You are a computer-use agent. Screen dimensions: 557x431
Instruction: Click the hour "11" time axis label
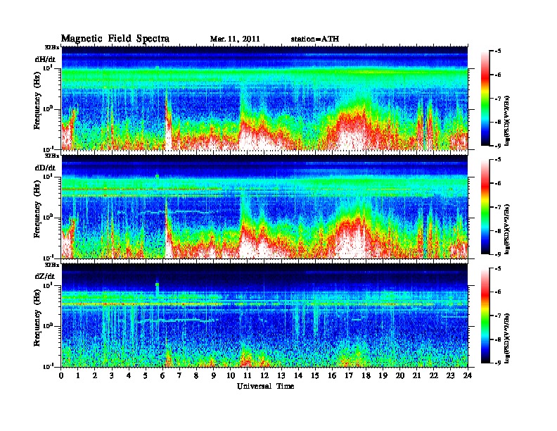tap(248, 375)
